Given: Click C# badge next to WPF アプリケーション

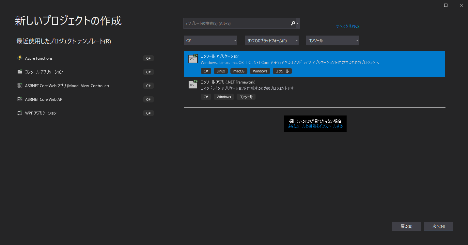Looking at the screenshot, I should tap(148, 113).
